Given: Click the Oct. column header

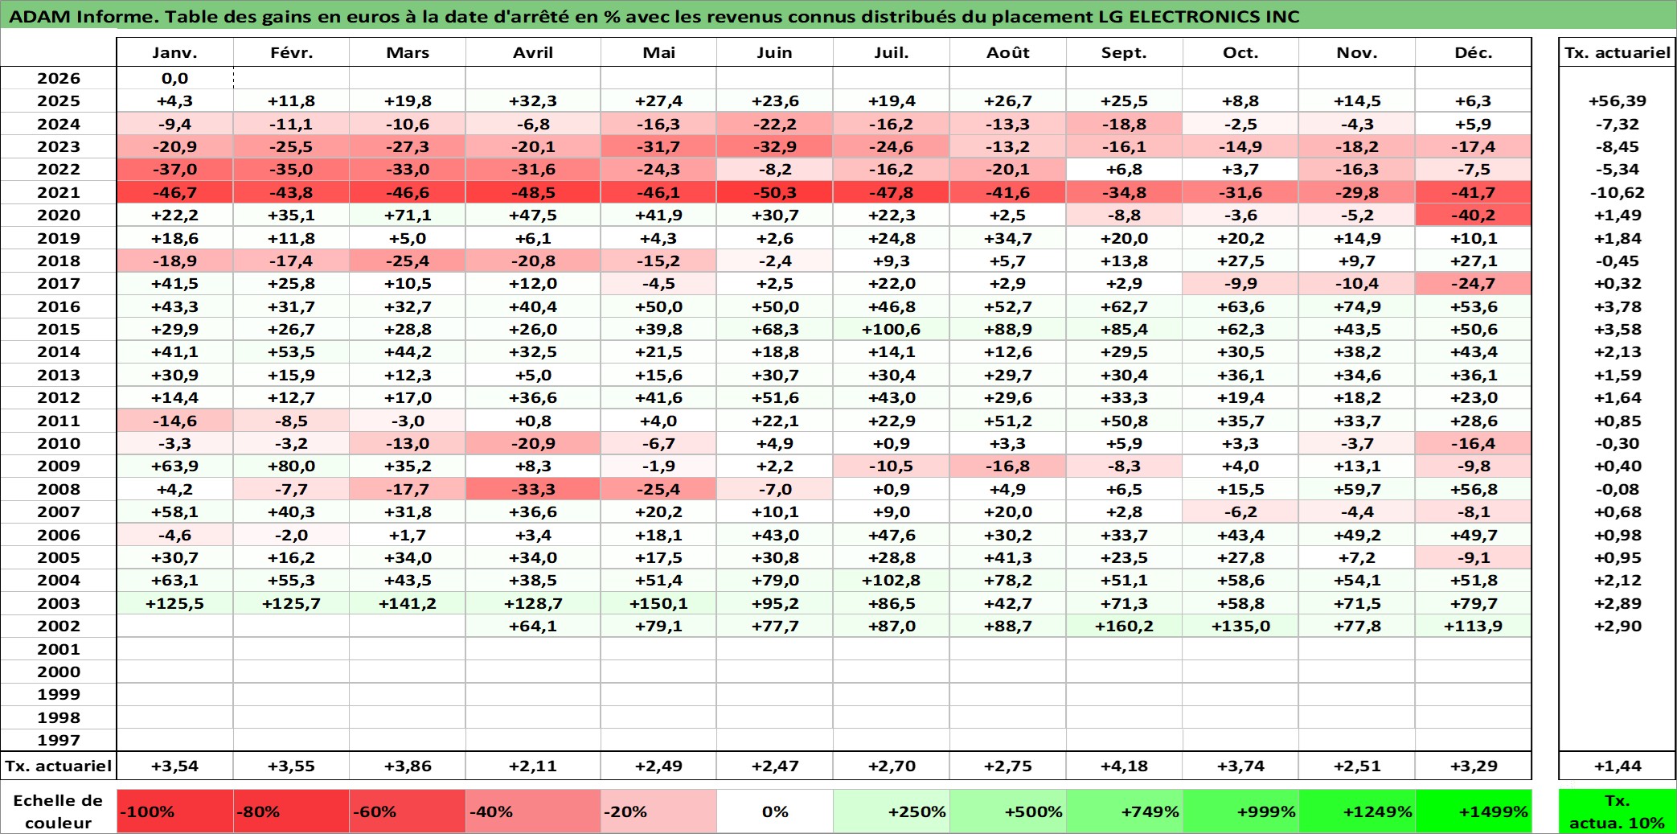Looking at the screenshot, I should click(1240, 52).
